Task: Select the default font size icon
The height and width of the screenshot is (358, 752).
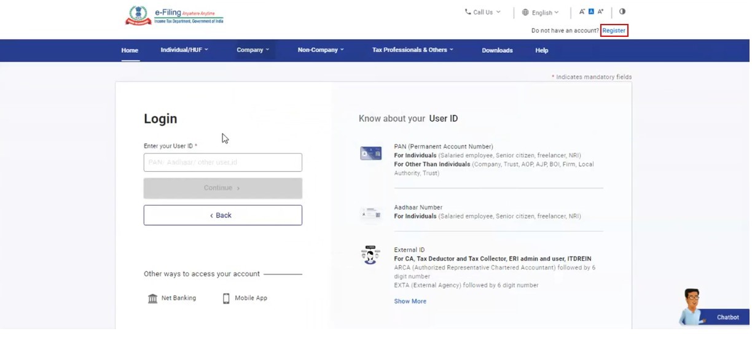Action: [591, 12]
